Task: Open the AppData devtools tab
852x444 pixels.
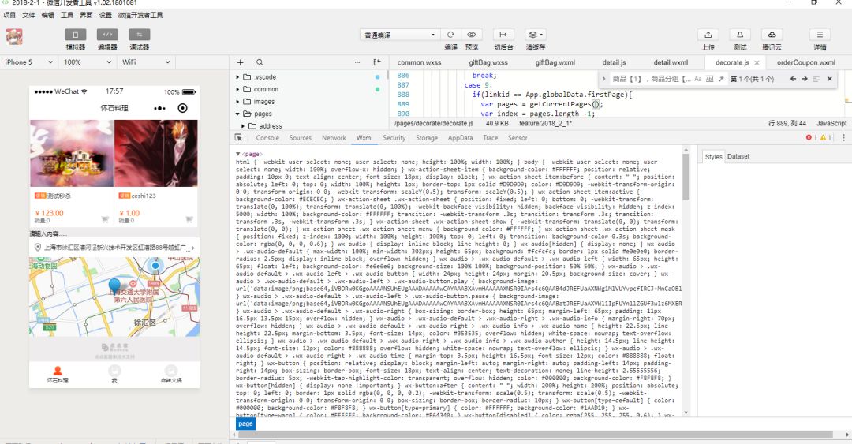Action: (460, 138)
